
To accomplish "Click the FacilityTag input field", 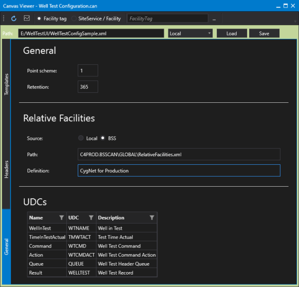I will point(167,18).
